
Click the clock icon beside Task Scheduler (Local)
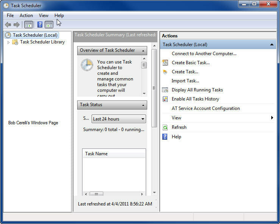pyautogui.click(x=8, y=35)
